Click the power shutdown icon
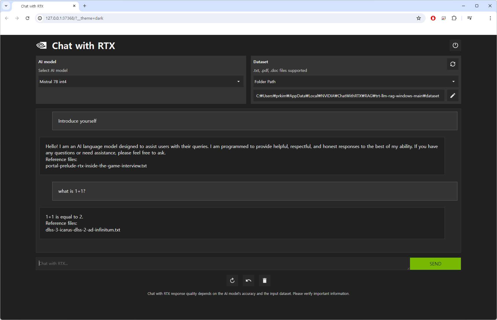This screenshot has height=320, width=497. [x=455, y=45]
